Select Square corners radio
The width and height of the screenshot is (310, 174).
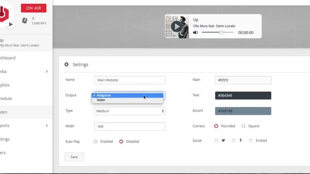point(243,126)
